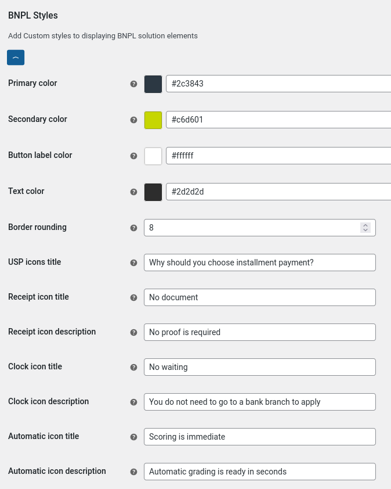This screenshot has width=391, height=489.
Task: Click Automatic icon title help icon
Action: [x=133, y=437]
